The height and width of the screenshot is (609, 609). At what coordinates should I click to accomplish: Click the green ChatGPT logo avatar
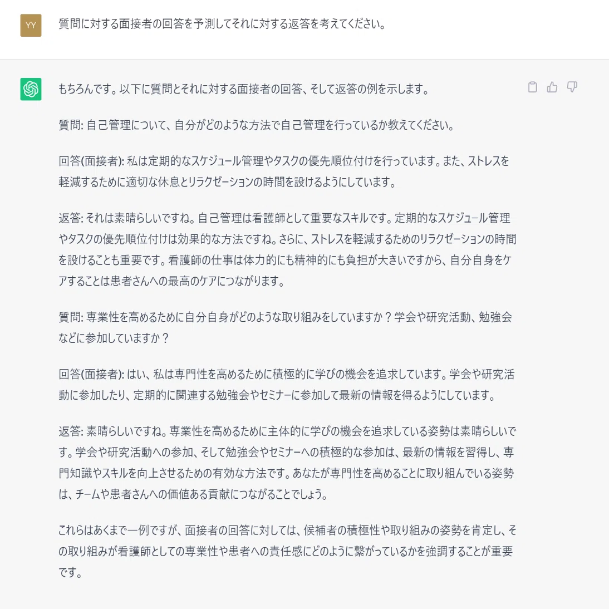(x=31, y=89)
